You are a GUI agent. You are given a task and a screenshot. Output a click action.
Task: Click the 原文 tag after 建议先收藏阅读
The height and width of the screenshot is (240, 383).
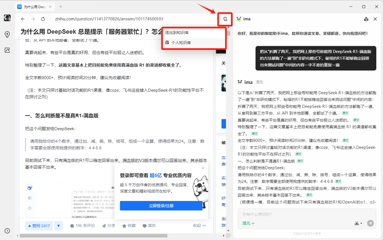click(x=346, y=140)
